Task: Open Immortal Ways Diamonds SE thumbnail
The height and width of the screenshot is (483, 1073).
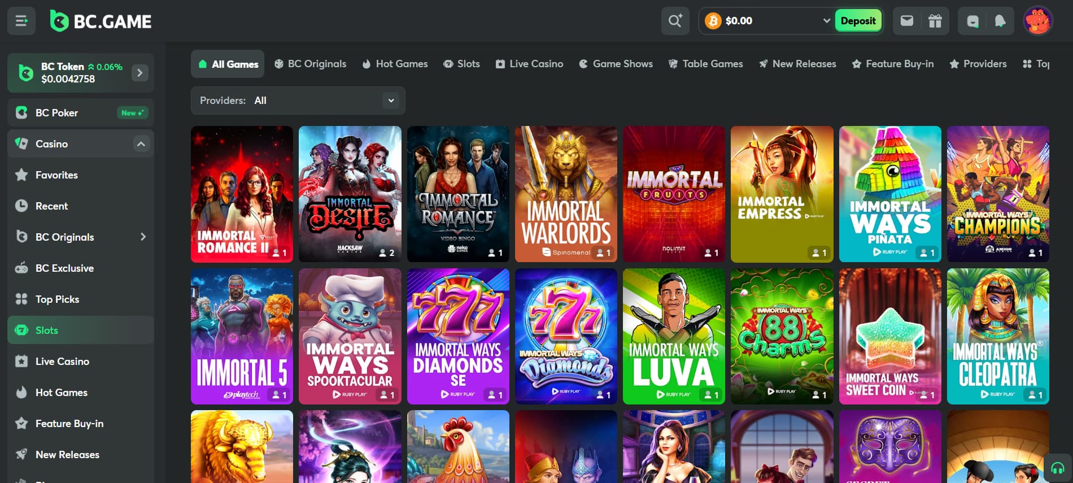Action: tap(458, 337)
